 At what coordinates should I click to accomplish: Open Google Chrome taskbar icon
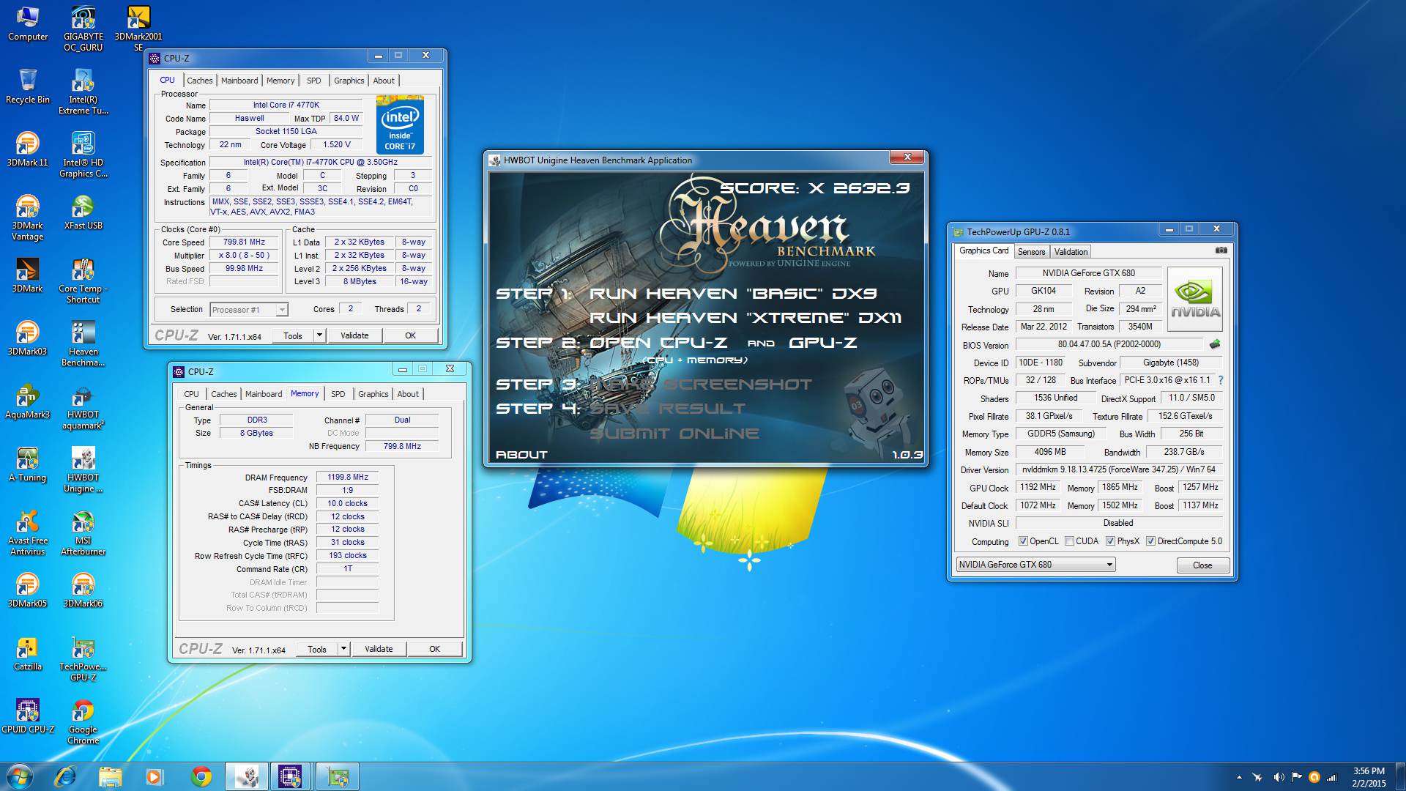coord(201,776)
